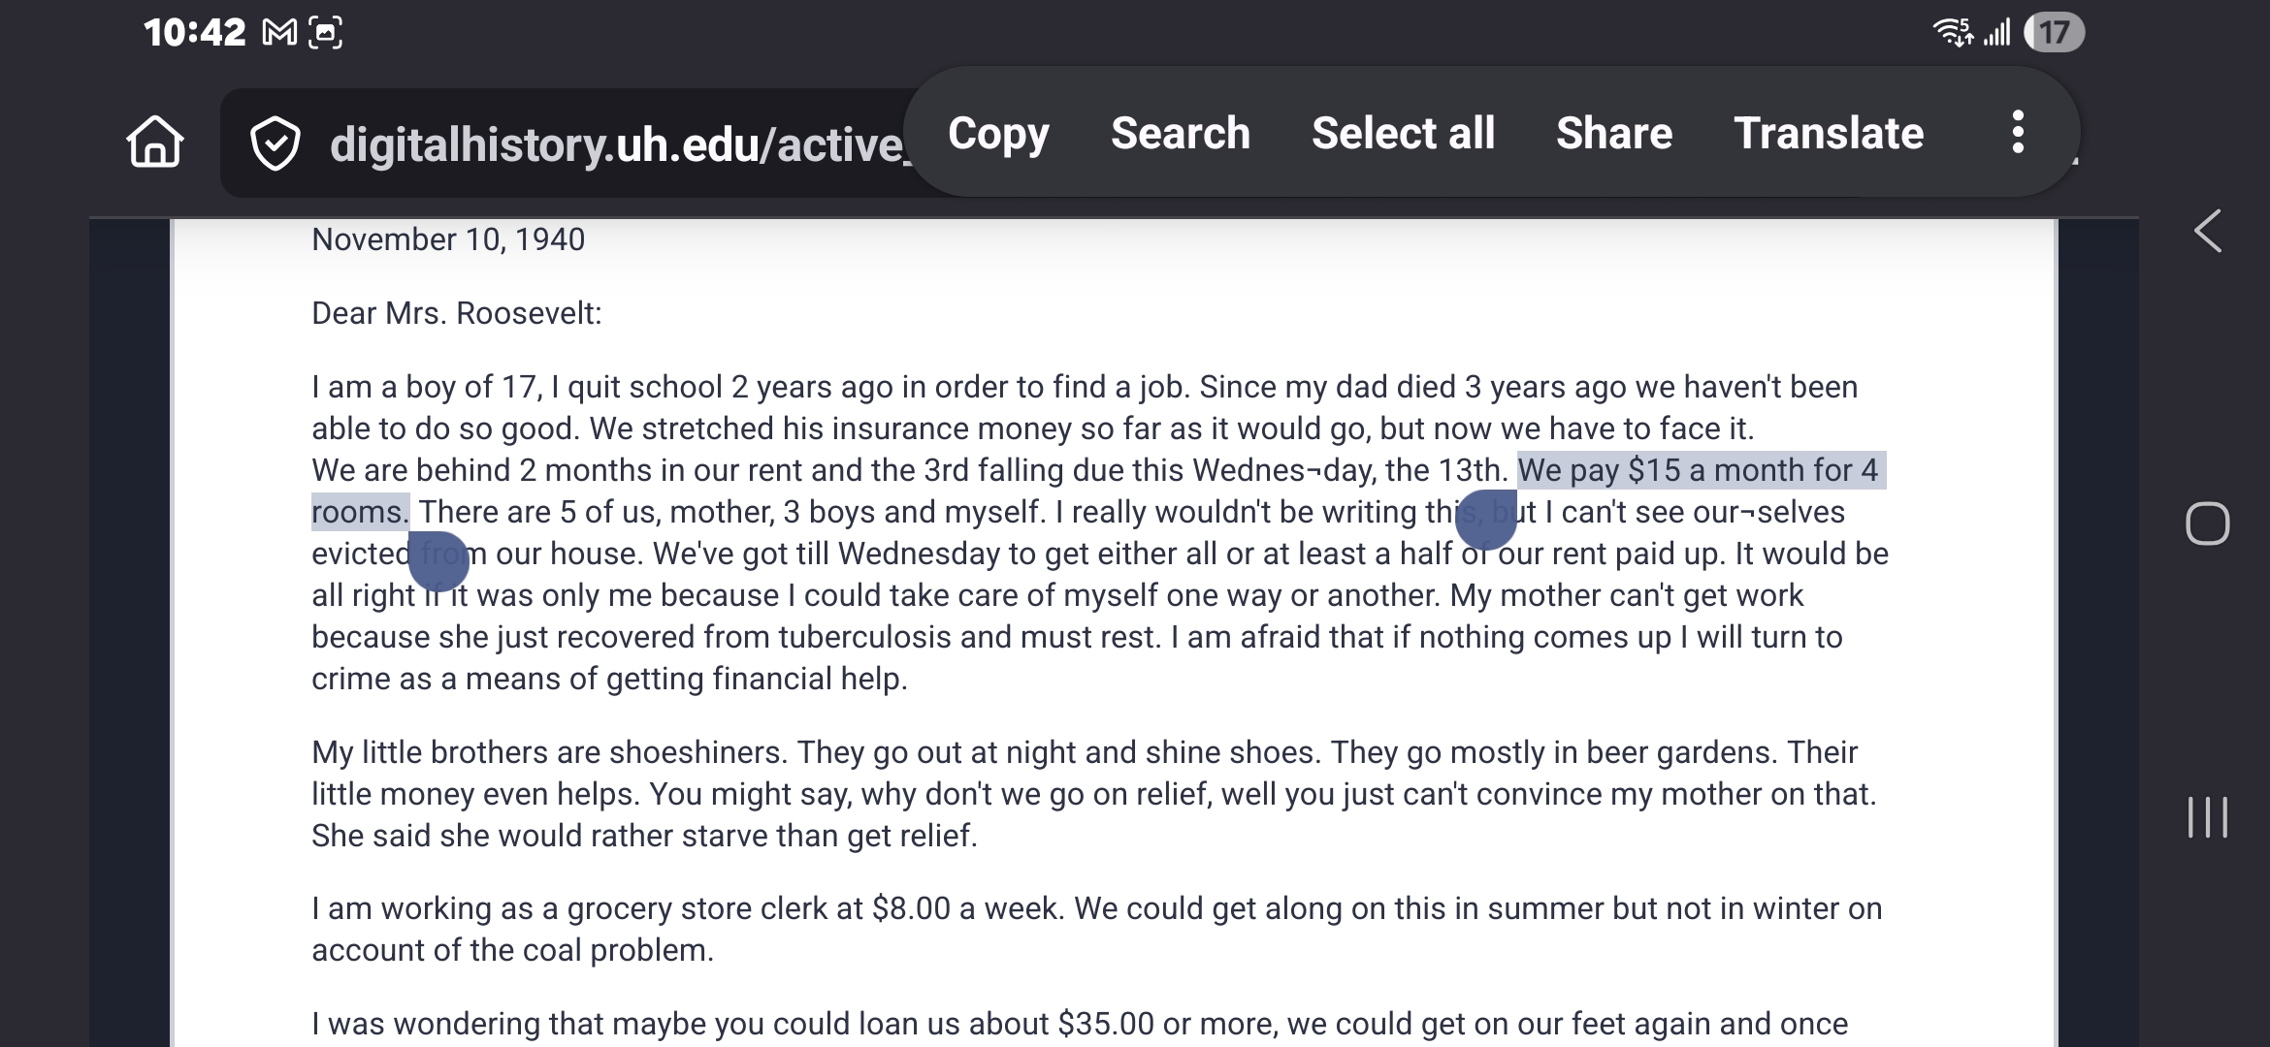Image resolution: width=2270 pixels, height=1047 pixels.
Task: Tap the Wi-Fi status icon
Action: click(x=1953, y=33)
